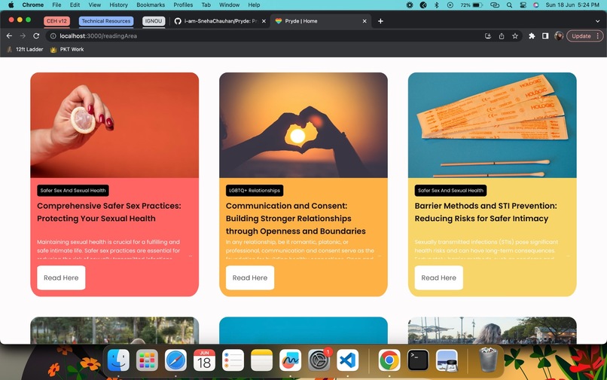
Task: Launch Safari from the Dock
Action: point(175,360)
